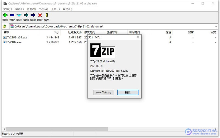Image resolution: width=220 pixels, height=138 pixels.
Task: Expand the address bar path dropdown
Action: 216,26
